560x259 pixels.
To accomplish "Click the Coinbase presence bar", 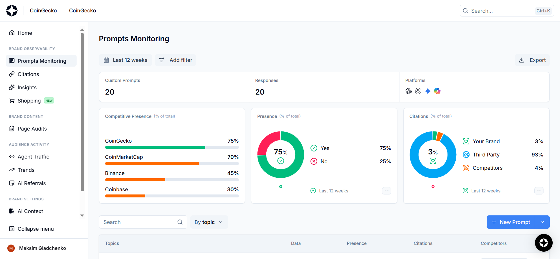I will coord(125,196).
